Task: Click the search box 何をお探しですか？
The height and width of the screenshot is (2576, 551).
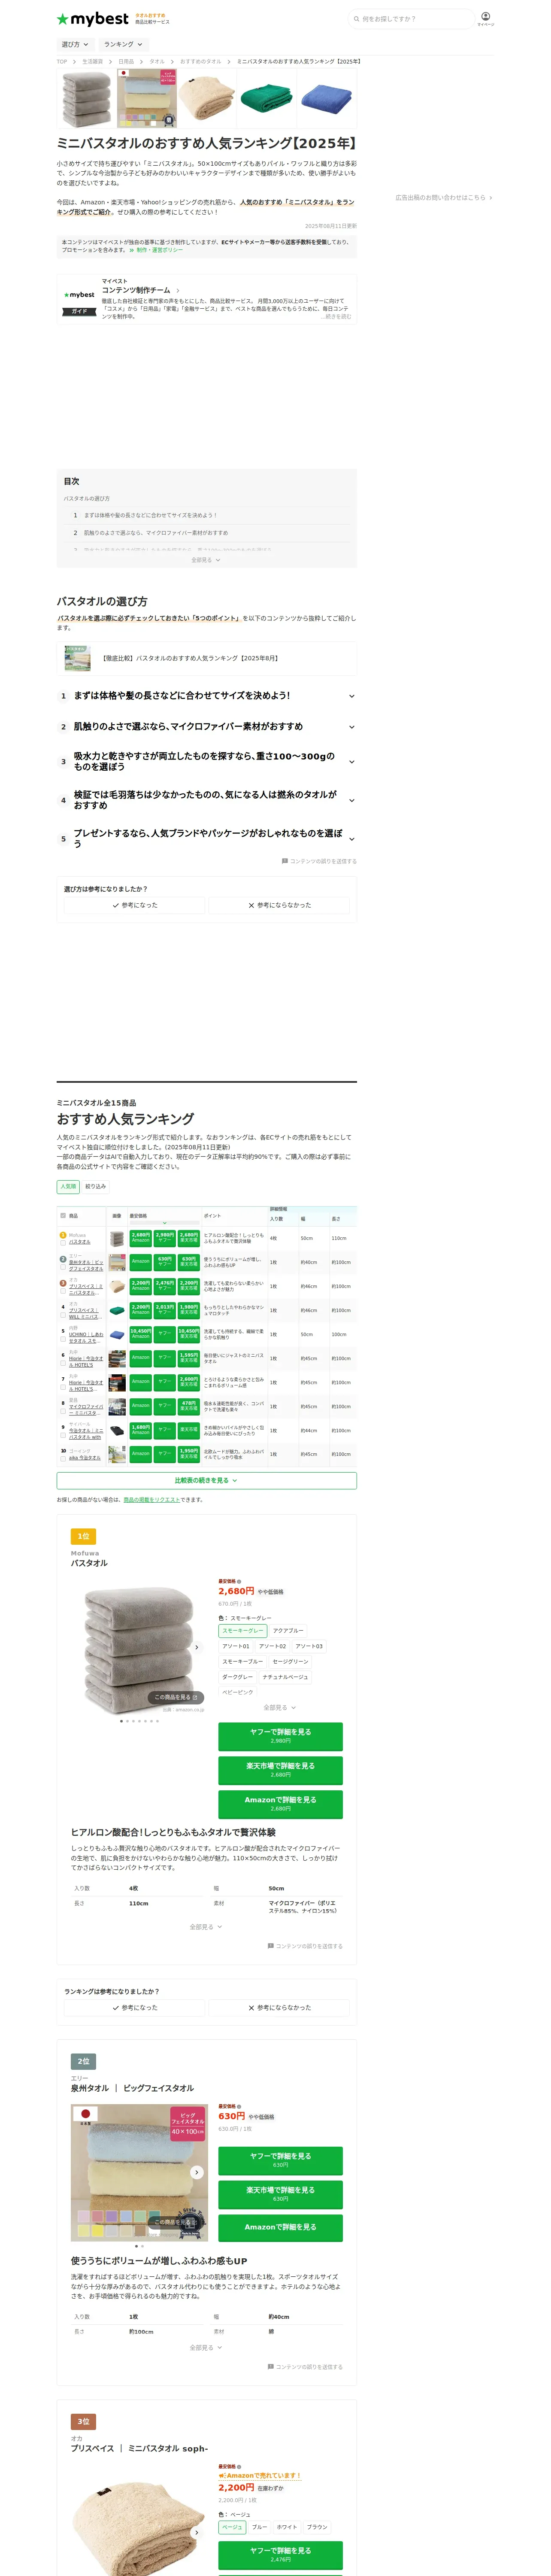Action: (413, 19)
